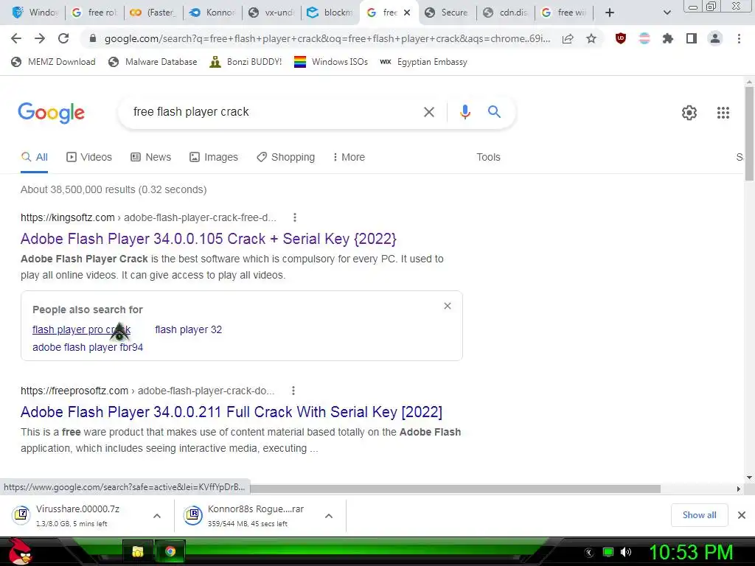Switch to the vx-und browser tab
Image resolution: width=755 pixels, height=566 pixels.
[x=271, y=13]
